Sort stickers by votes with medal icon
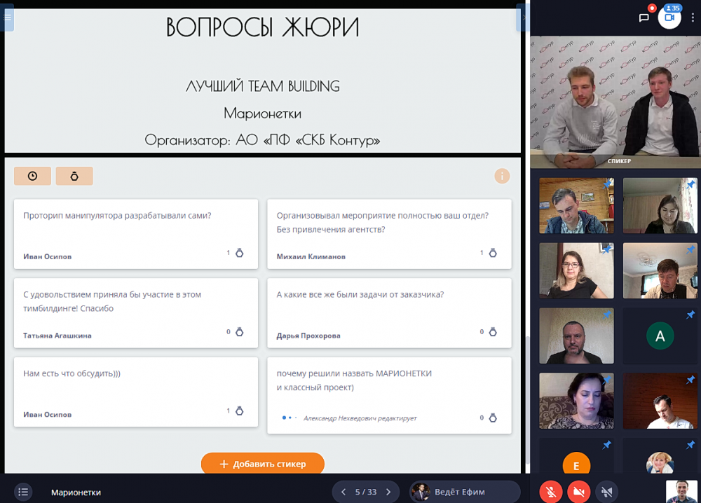This screenshot has width=701, height=503. [75, 176]
